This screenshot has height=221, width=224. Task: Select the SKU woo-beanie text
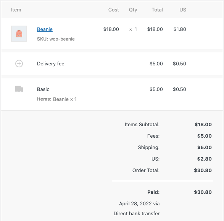[x=56, y=39]
